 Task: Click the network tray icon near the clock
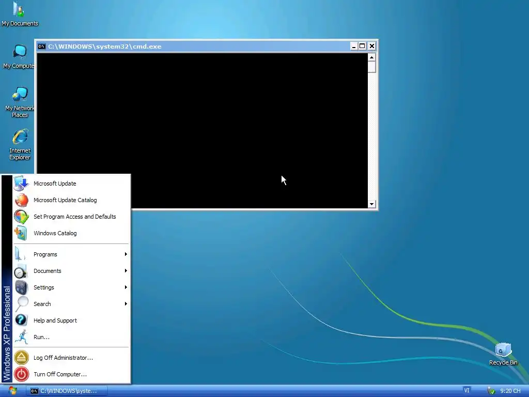491,391
